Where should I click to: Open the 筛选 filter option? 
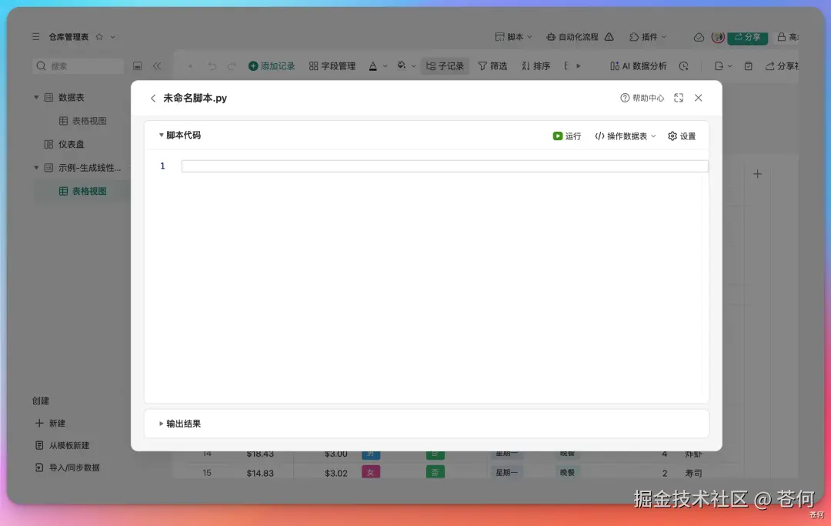[492, 65]
